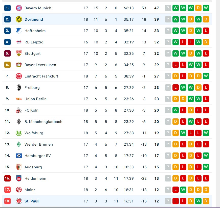Click the Hoffenheim team crest
This screenshot has width=220, height=208.
[19, 31]
